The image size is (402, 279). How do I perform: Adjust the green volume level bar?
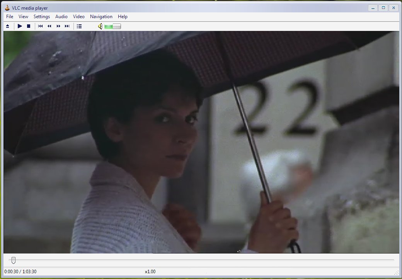(112, 26)
